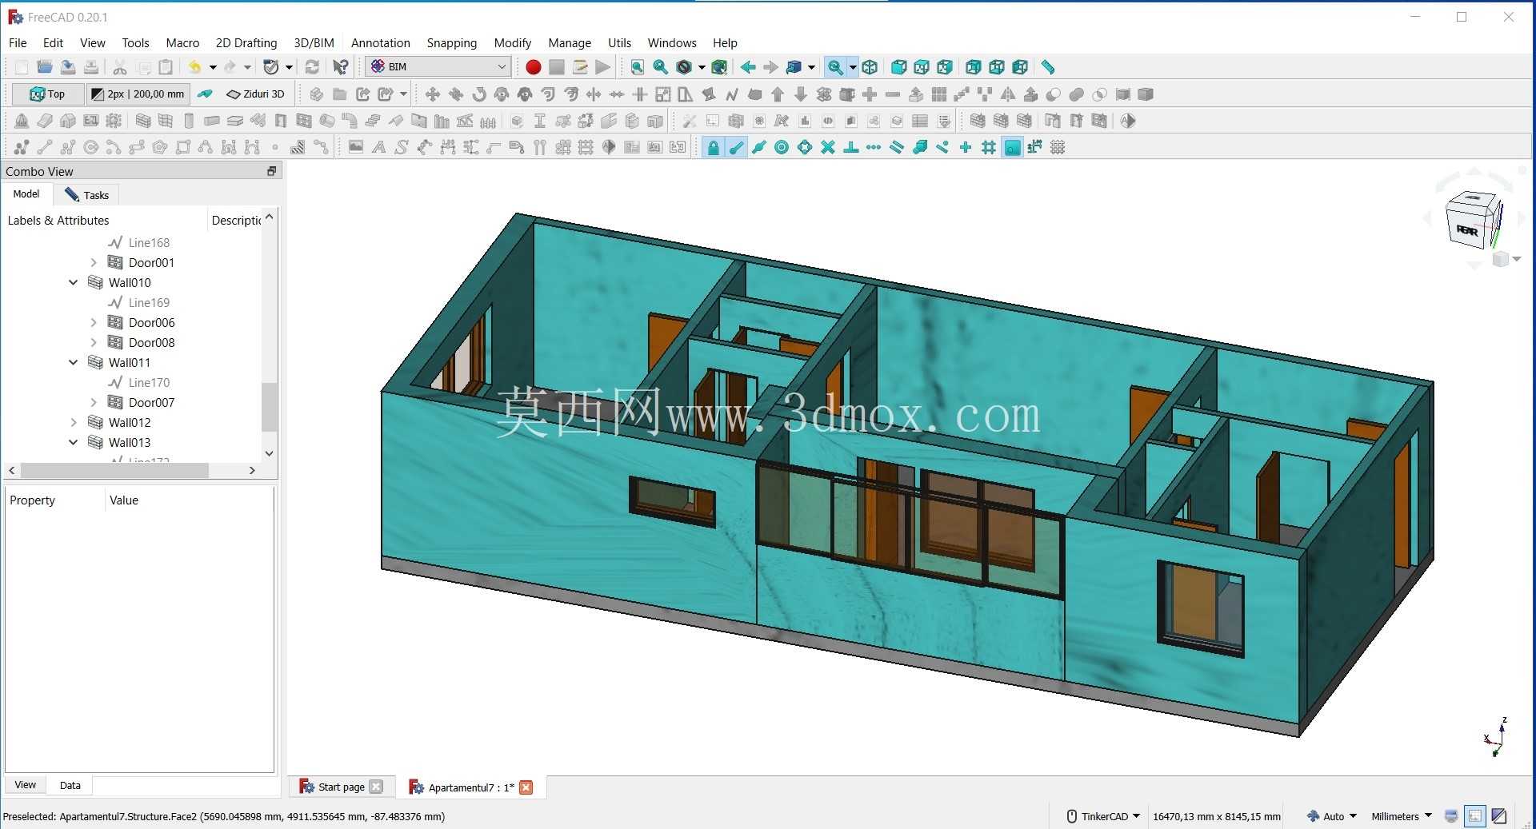Select the Circle draft tool

click(90, 147)
